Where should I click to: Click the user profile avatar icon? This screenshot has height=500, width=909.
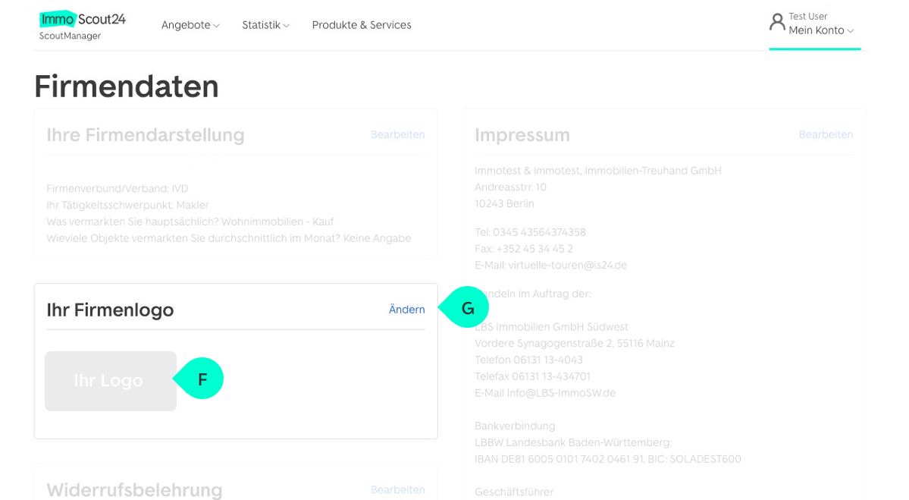777,22
